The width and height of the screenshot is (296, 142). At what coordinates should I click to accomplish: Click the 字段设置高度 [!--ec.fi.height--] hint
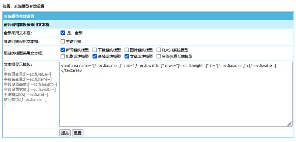(x=30, y=84)
